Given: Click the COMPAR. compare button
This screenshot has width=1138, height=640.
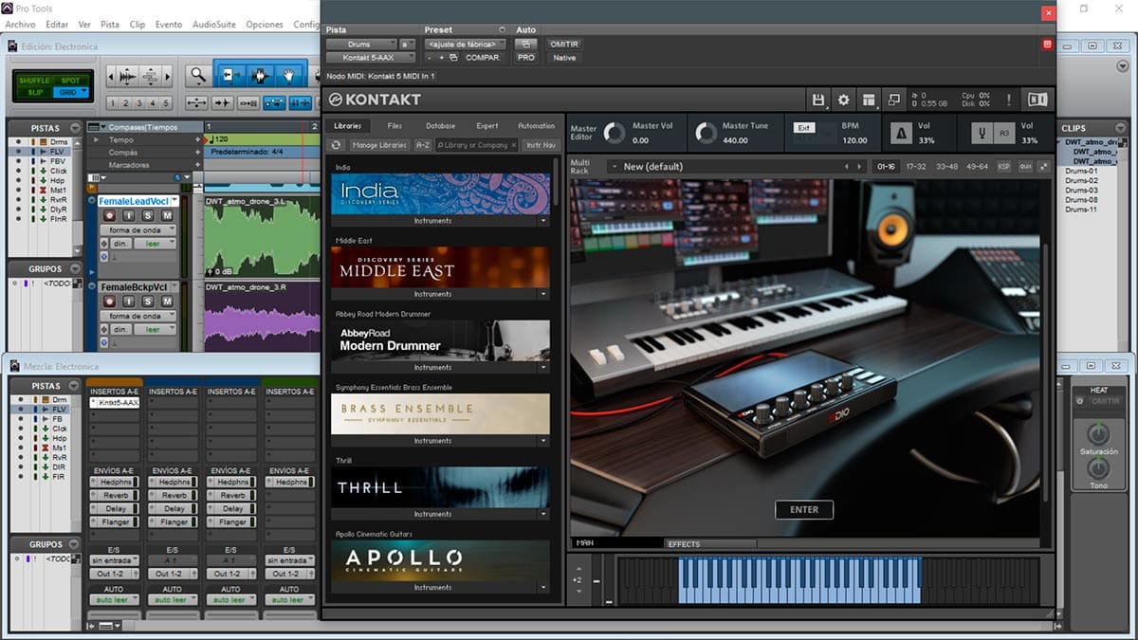Looking at the screenshot, I should pyautogui.click(x=483, y=58).
